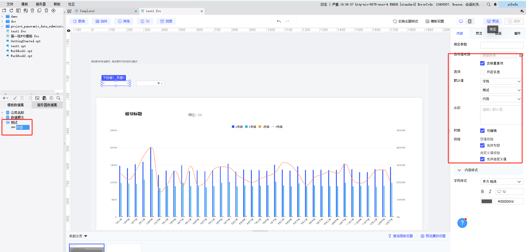Viewport: 526px width, 252px height.
Task: Click the refresh icon in file toolbar
Action: pyautogui.click(x=11, y=11)
